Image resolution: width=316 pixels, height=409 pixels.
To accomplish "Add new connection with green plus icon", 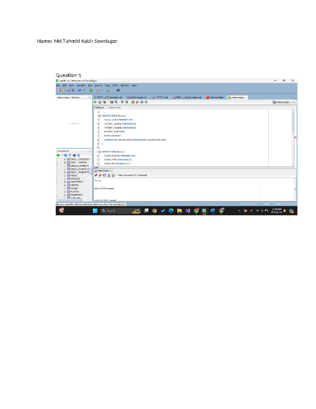I will click(58, 155).
